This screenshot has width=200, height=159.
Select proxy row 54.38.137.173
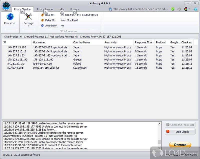(100, 64)
